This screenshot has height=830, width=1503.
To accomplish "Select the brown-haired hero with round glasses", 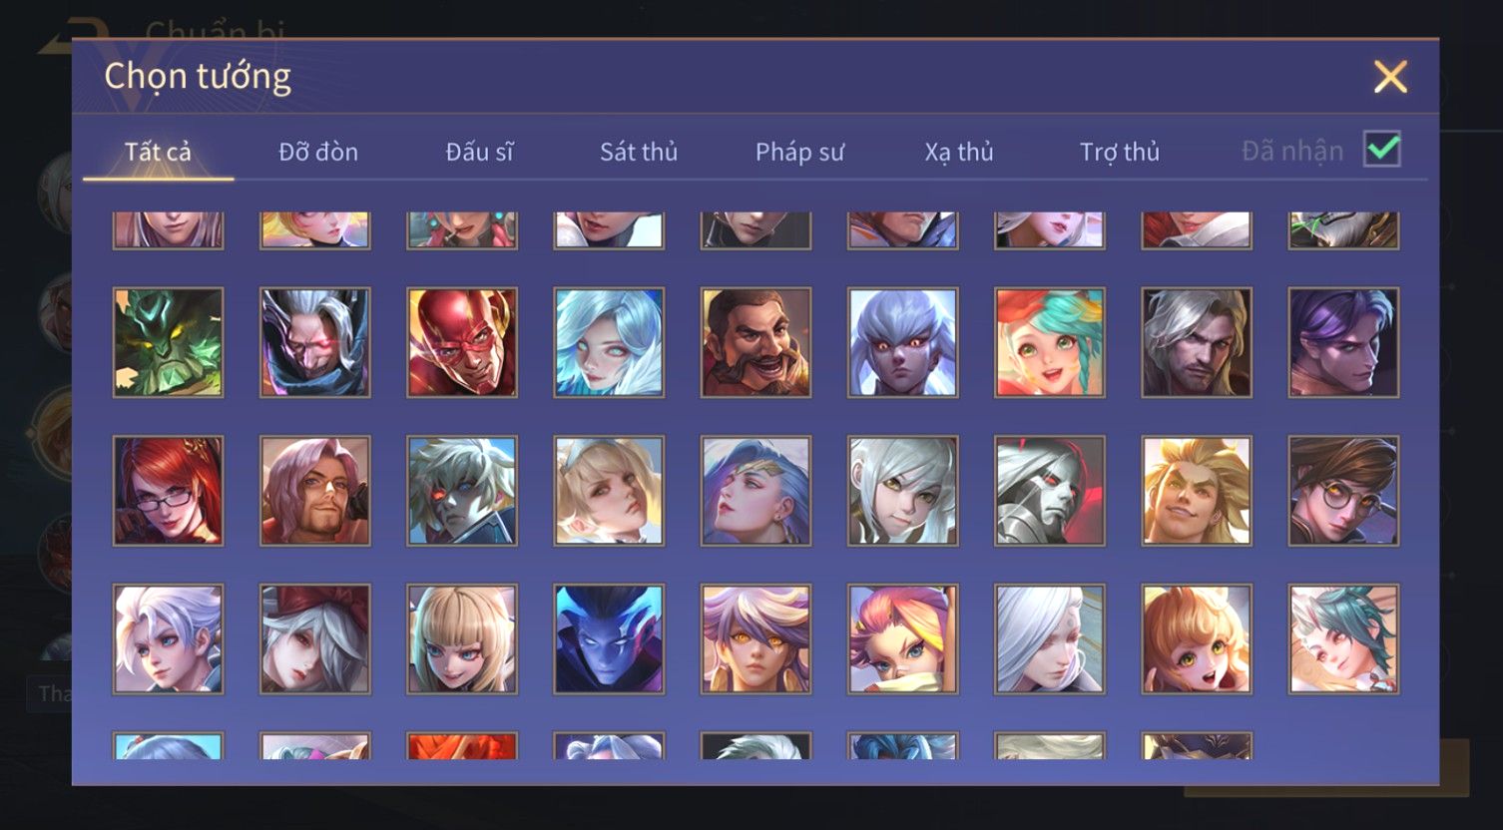I will click(1343, 491).
